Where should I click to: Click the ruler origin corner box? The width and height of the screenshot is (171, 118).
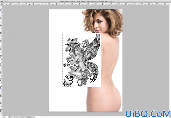pyautogui.click(x=1, y=4)
